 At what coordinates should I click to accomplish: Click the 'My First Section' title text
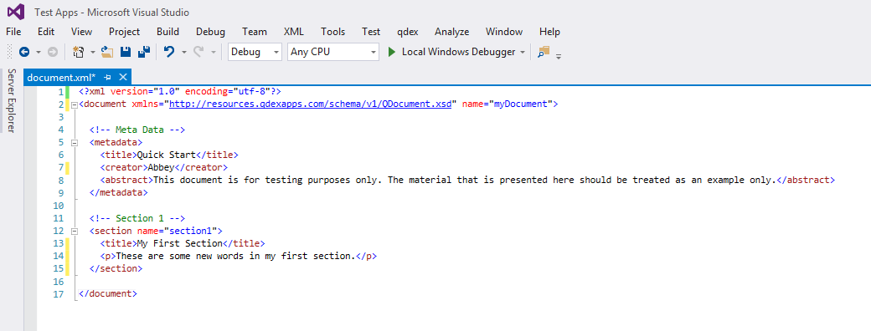click(179, 243)
